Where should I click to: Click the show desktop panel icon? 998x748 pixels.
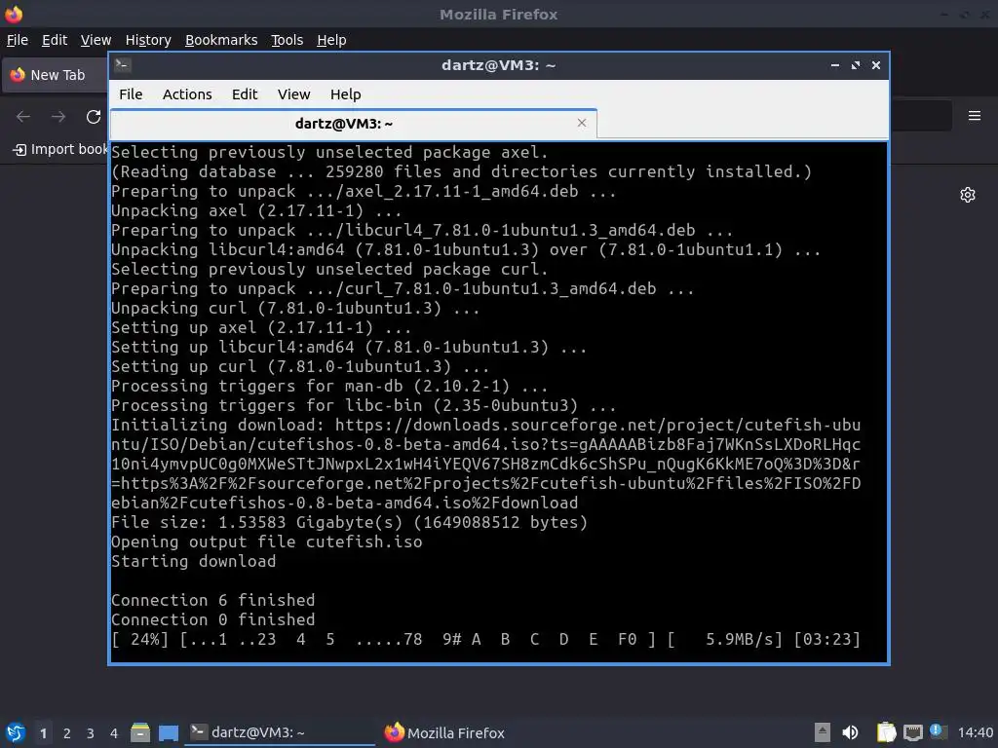point(169,732)
